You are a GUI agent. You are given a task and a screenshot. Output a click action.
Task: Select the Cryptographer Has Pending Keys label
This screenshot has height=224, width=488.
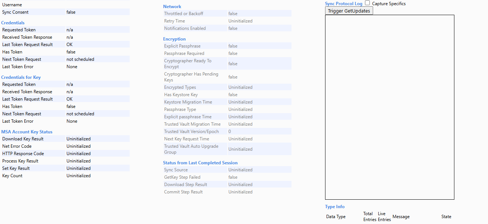click(x=191, y=77)
